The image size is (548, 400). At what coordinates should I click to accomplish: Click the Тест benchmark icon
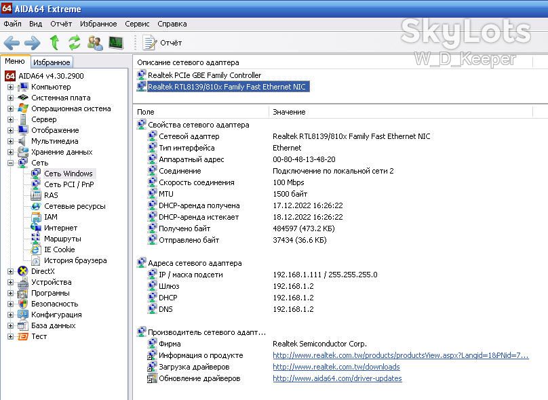click(x=23, y=336)
